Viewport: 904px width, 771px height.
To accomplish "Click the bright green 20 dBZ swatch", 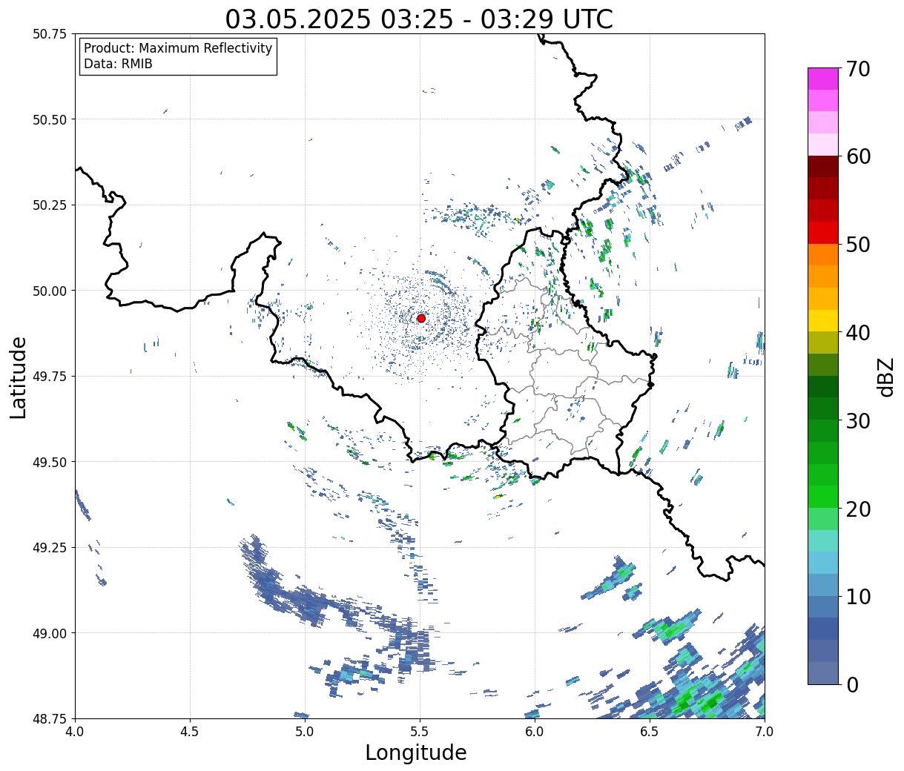I will [823, 497].
